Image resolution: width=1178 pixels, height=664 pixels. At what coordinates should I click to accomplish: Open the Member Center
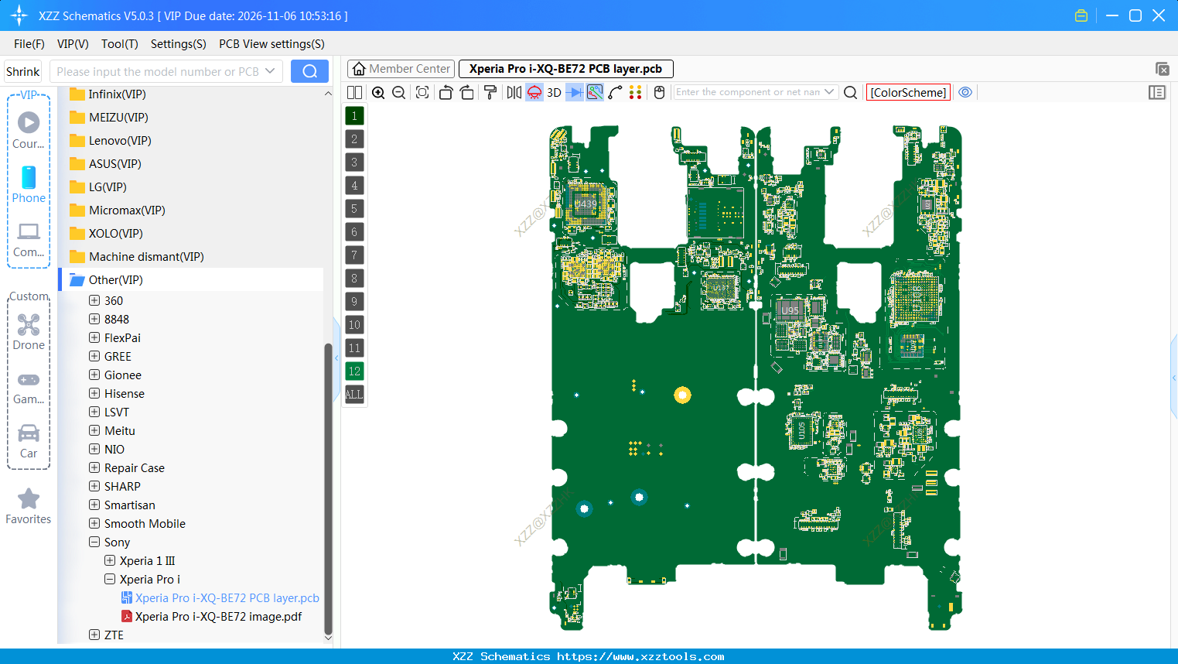pyautogui.click(x=400, y=69)
